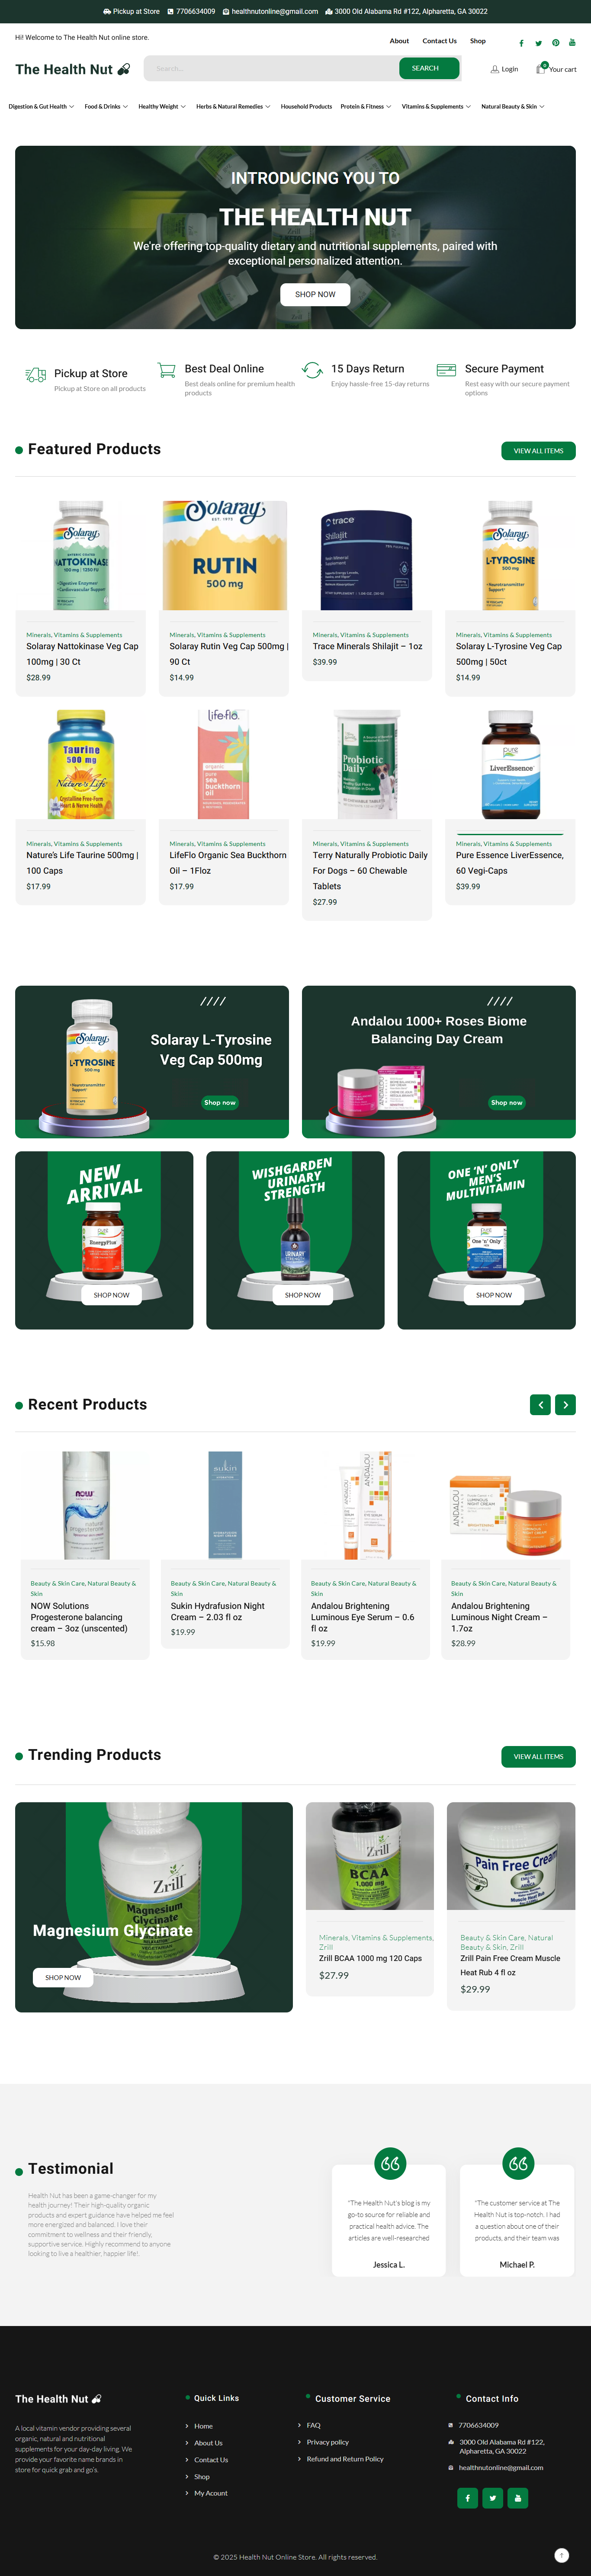The width and height of the screenshot is (591, 2576).
Task: Open the Pinterest icon in the header
Action: click(x=555, y=43)
